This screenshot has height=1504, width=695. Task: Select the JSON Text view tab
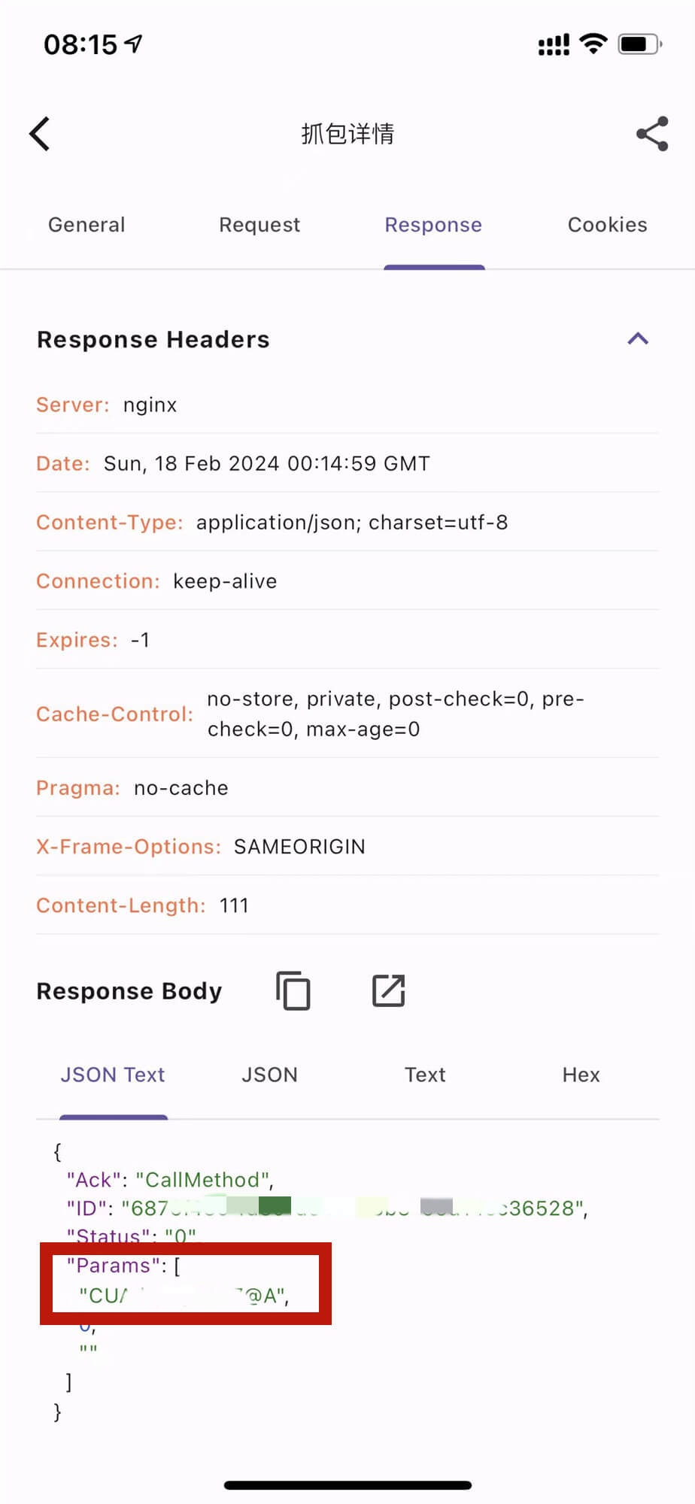click(113, 1075)
